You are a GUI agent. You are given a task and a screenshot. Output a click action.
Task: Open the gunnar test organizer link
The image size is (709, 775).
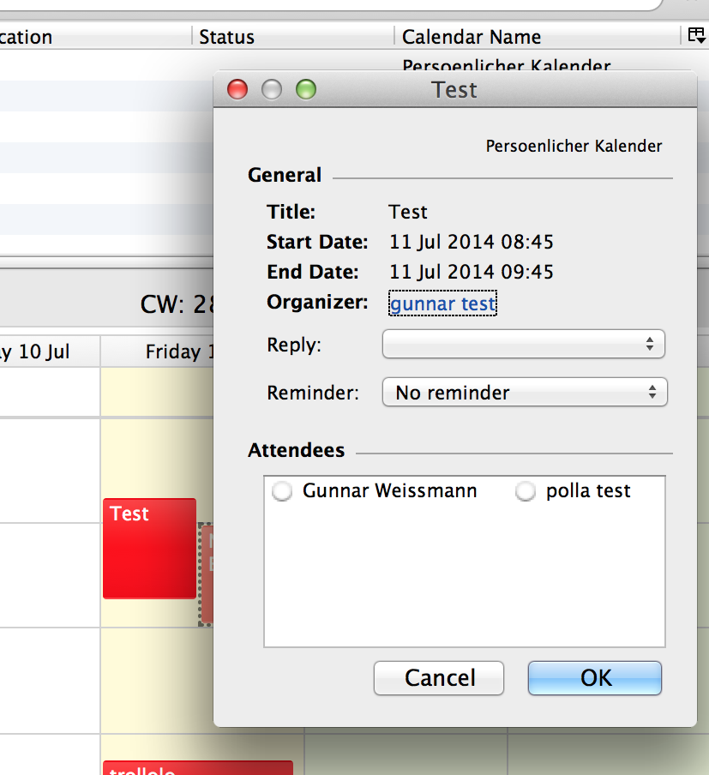pyautogui.click(x=442, y=303)
